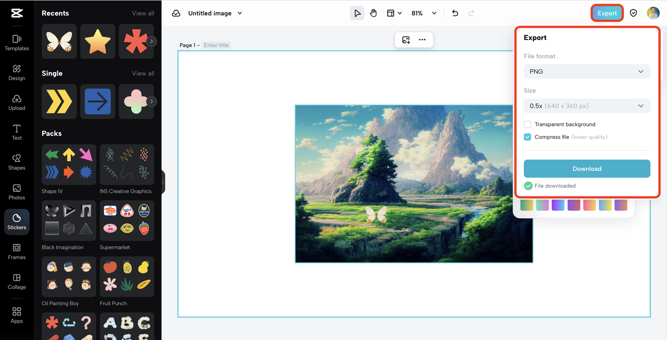The width and height of the screenshot is (667, 340).
Task: Switch to the Photos panel
Action: point(16,192)
